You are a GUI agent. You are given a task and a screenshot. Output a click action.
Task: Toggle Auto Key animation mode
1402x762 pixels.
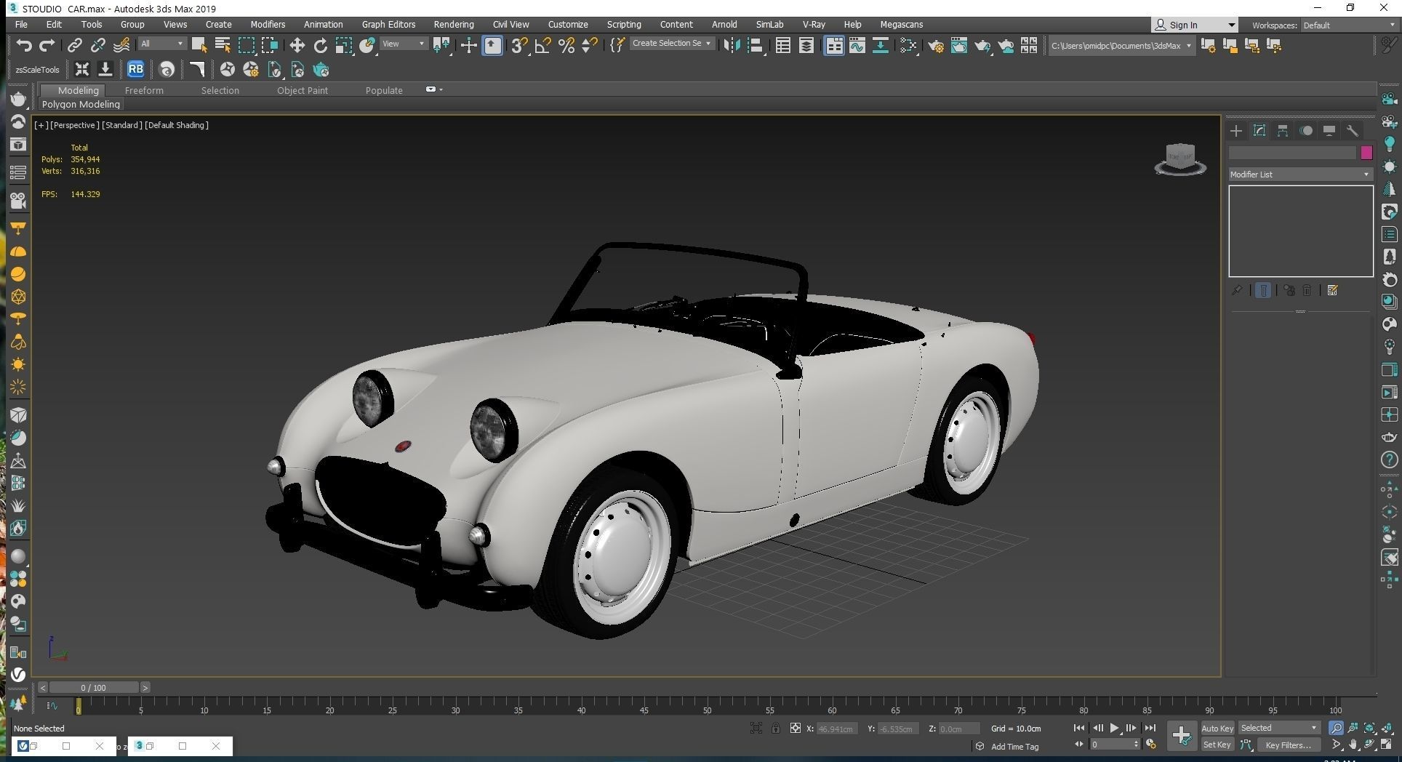[x=1217, y=729]
